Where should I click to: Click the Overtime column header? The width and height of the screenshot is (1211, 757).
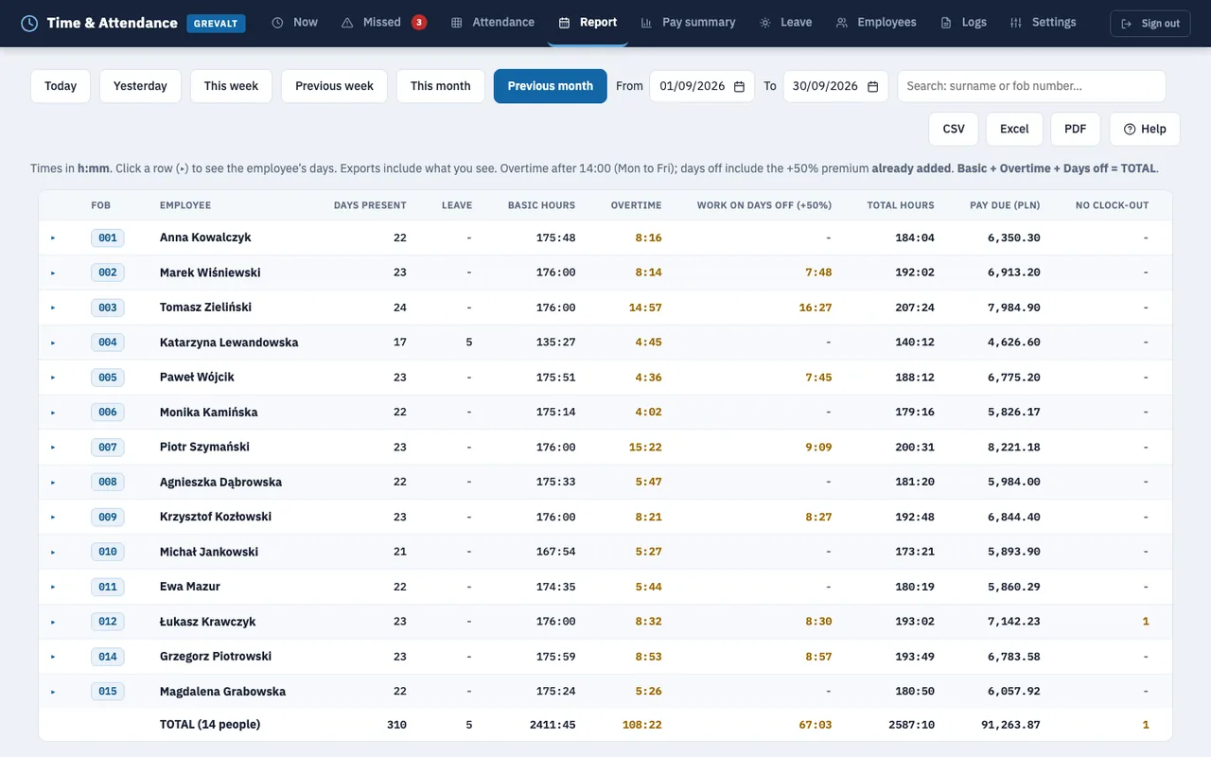(x=636, y=205)
